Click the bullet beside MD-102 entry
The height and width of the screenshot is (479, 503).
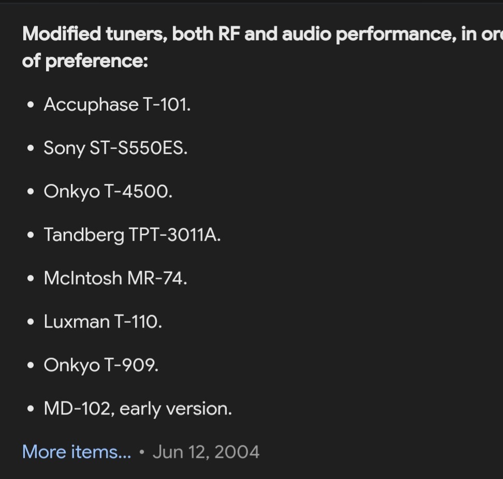click(31, 409)
